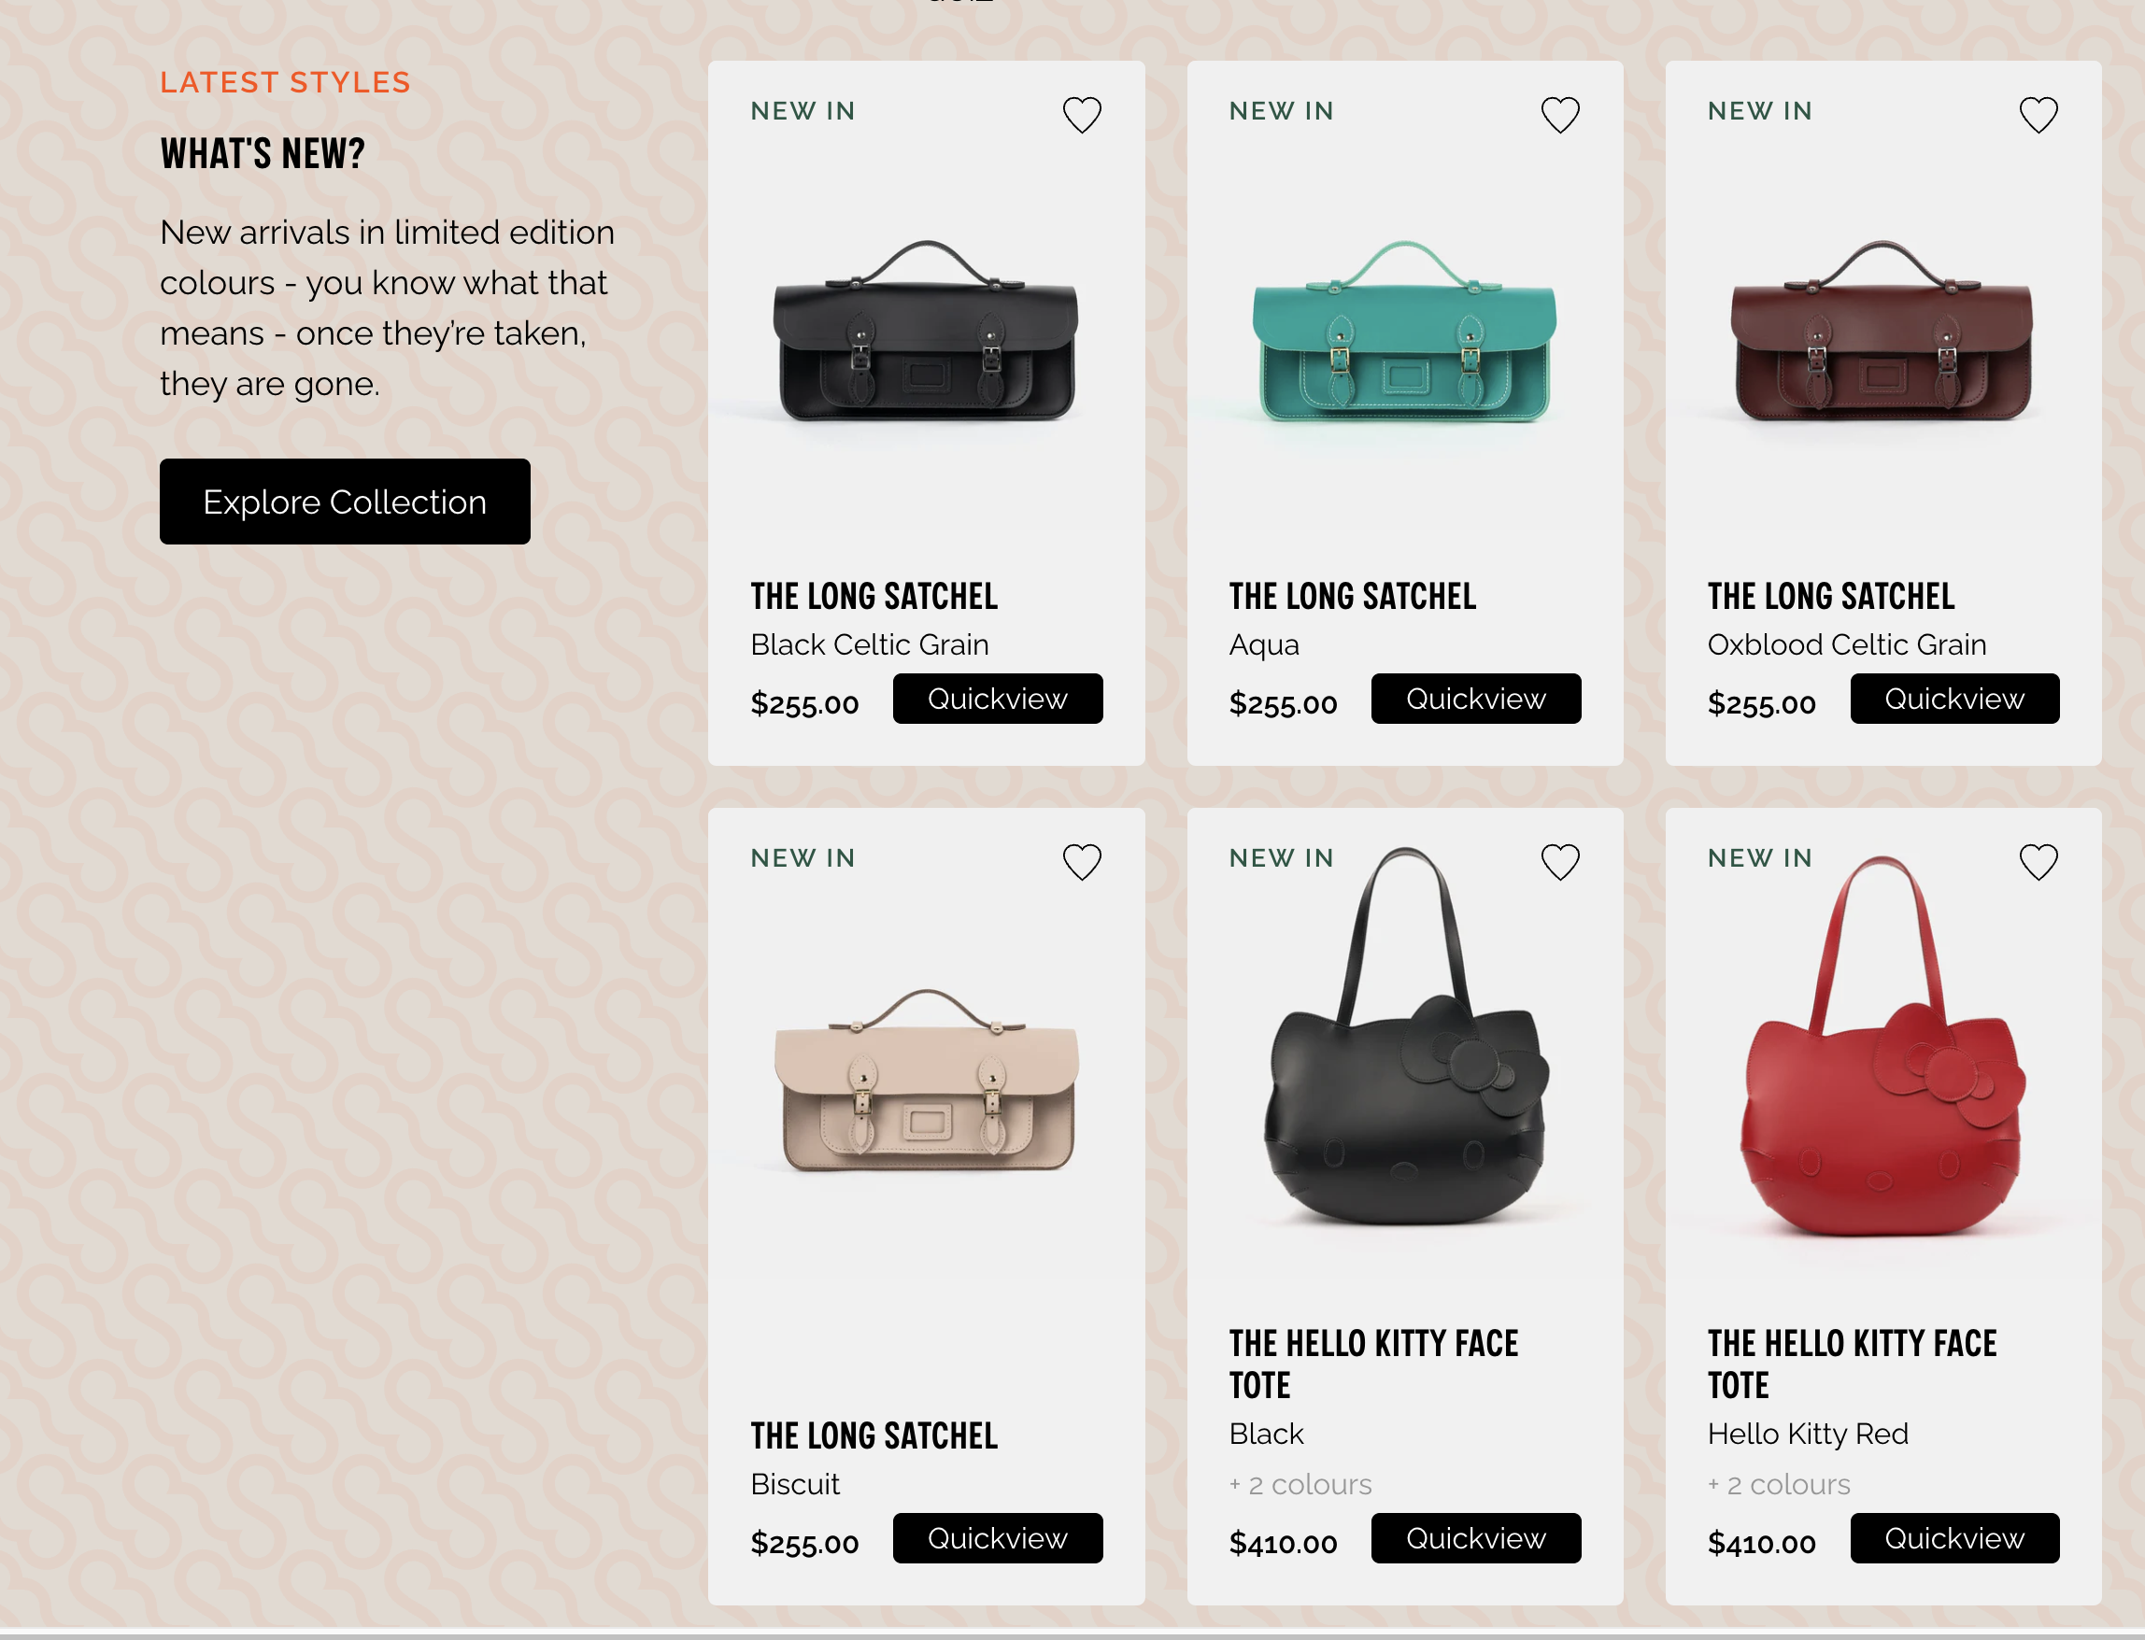Image resolution: width=2145 pixels, height=1640 pixels.
Task: Heart the Hello Kitty Red tote
Action: coord(2038,861)
